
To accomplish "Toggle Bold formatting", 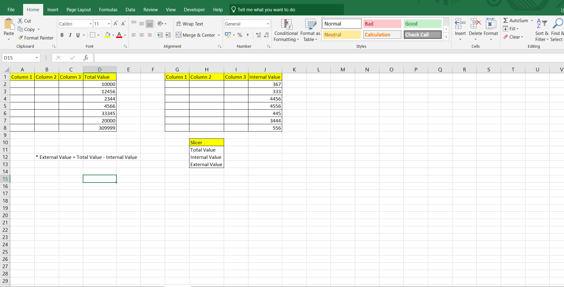I will point(62,35).
